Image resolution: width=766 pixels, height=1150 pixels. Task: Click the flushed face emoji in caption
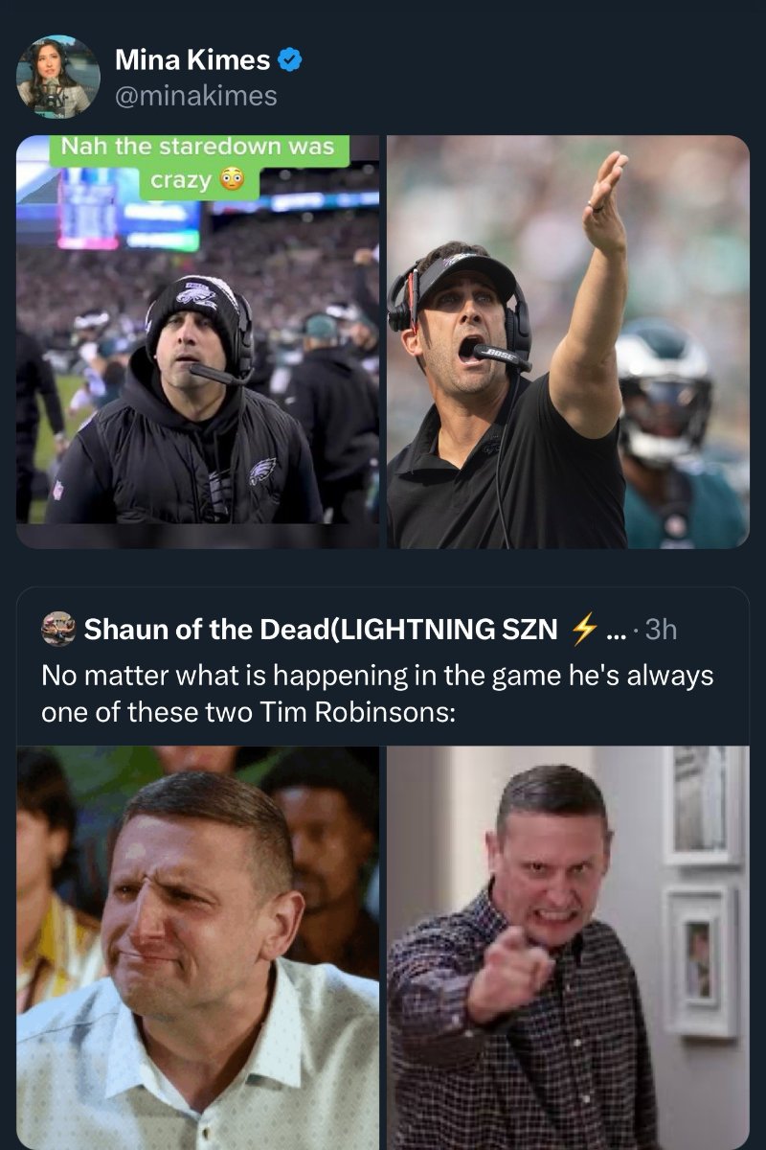[230, 179]
